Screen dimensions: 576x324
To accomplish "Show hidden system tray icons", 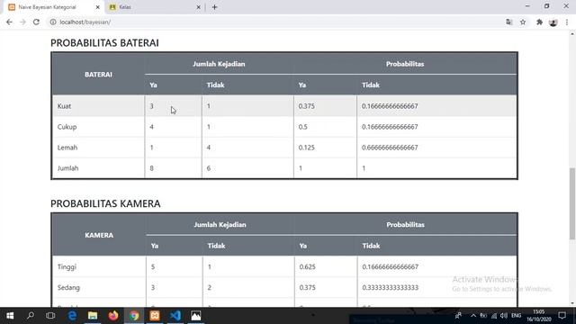I will (473, 316).
